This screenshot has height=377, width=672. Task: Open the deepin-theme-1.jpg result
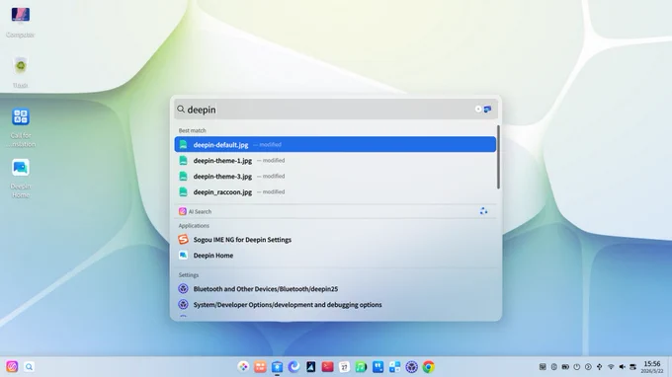click(335, 161)
